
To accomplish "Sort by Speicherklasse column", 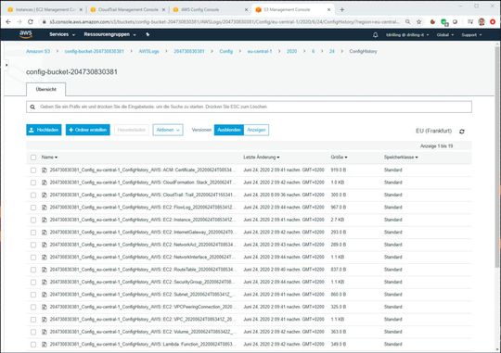I will [x=401, y=158].
